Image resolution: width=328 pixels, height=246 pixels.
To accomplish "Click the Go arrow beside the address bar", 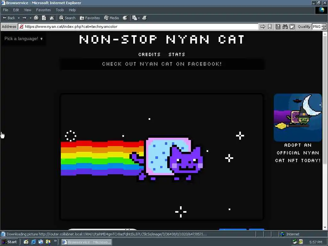I will tap(263, 27).
